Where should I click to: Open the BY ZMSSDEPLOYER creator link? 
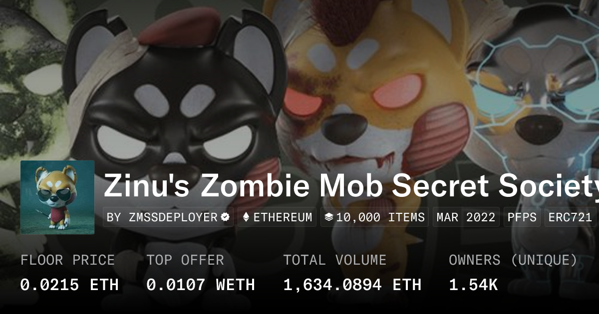(168, 217)
